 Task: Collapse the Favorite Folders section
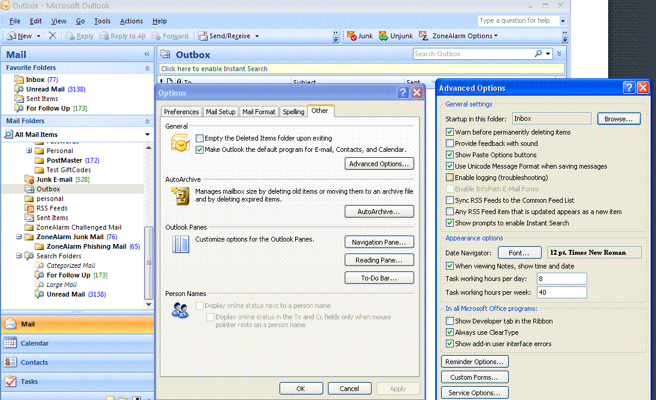[147, 68]
